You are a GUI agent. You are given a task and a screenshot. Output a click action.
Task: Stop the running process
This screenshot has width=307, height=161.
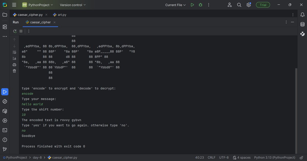click(21, 31)
